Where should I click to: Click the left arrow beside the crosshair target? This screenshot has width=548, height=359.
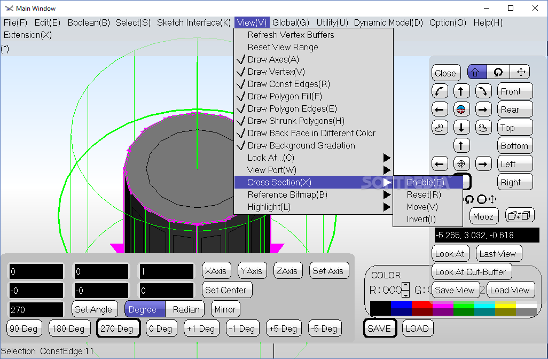[440, 163]
